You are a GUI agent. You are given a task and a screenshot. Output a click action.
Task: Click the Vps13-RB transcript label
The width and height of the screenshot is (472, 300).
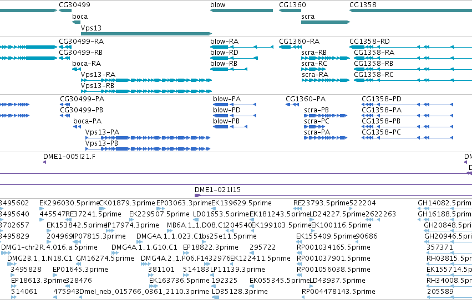point(98,86)
